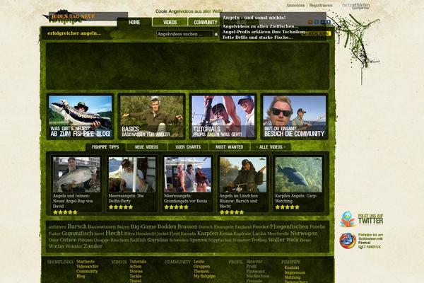This screenshot has height=283, width=424.
Task: Open the HOME tab
Action: tap(134, 22)
